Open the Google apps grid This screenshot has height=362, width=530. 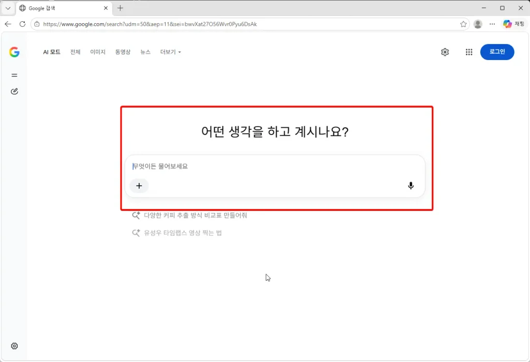coord(469,52)
